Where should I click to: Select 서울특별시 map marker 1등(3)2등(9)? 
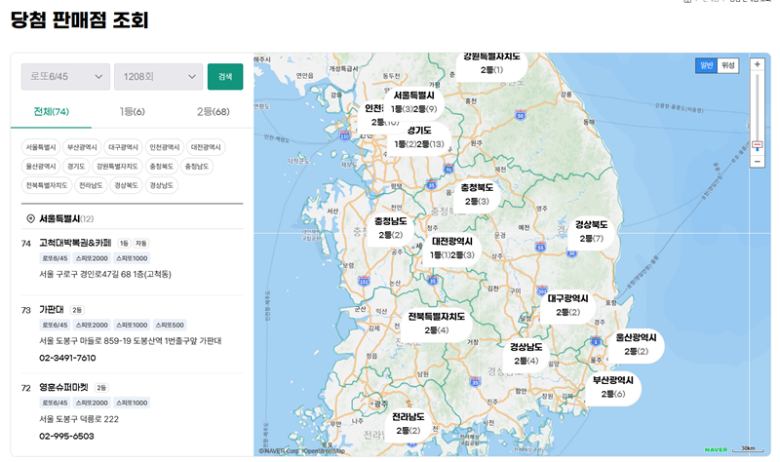413,102
